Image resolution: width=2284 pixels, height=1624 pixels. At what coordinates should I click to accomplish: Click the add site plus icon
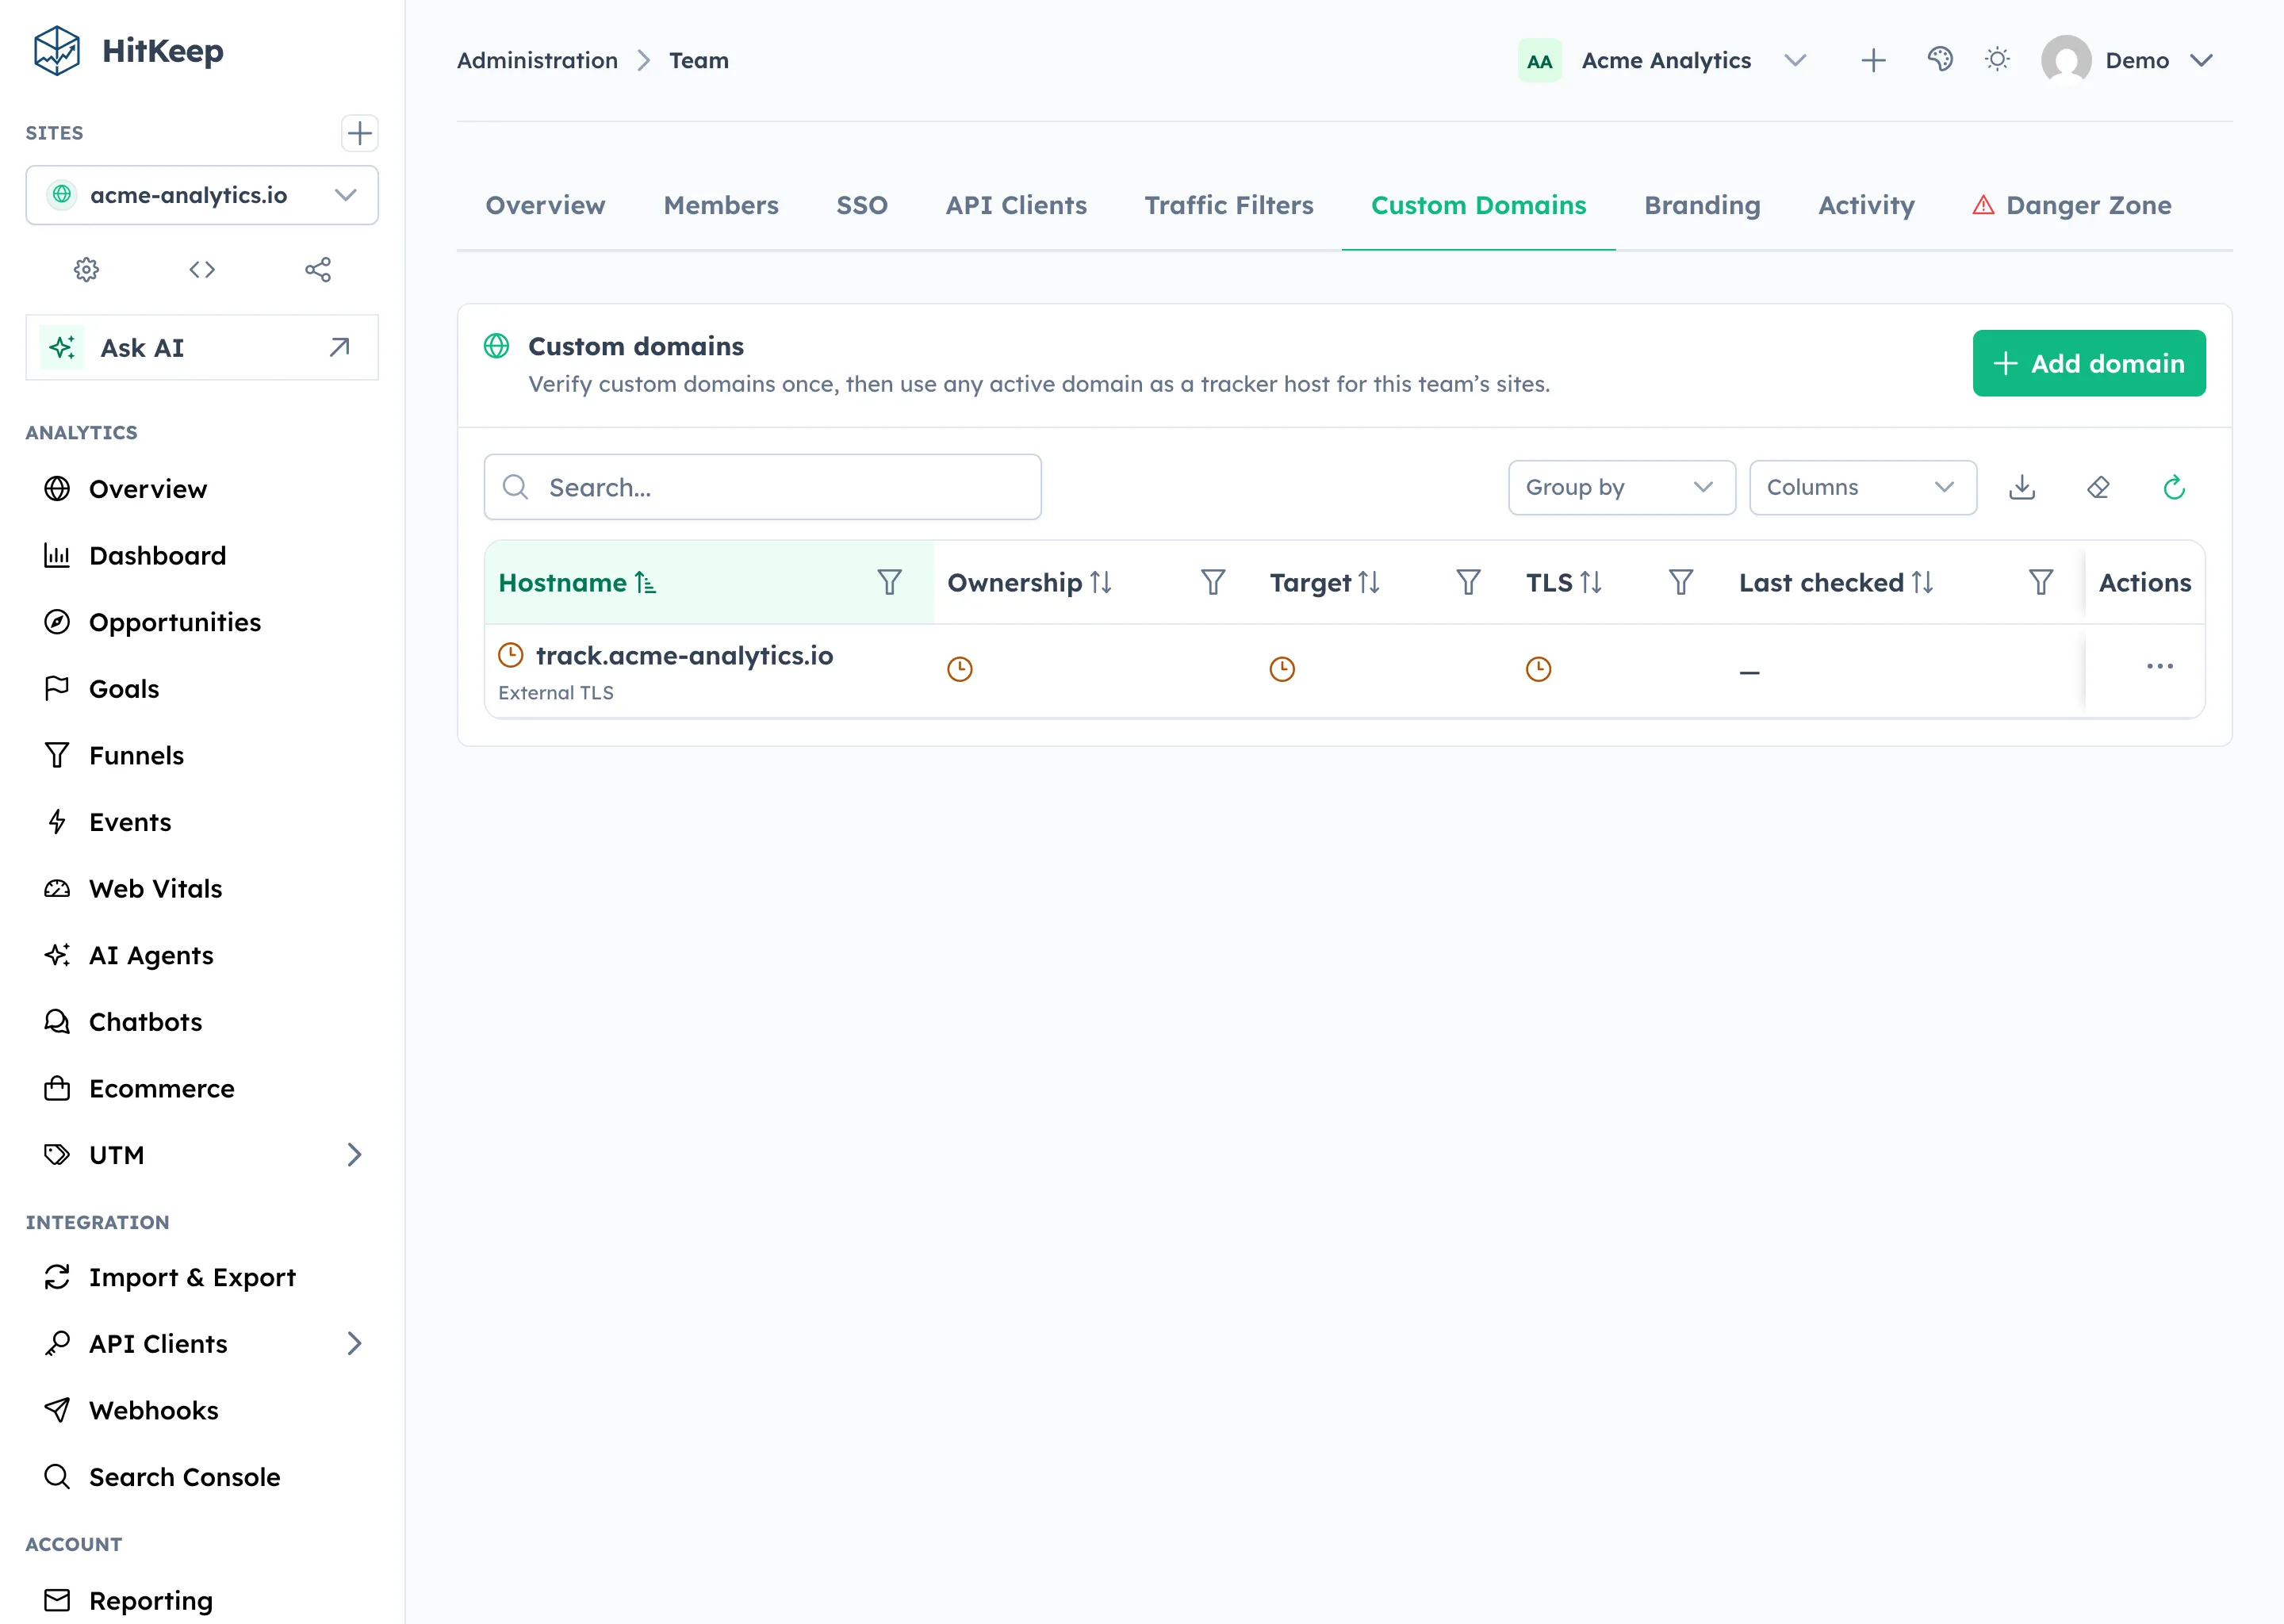pyautogui.click(x=359, y=133)
